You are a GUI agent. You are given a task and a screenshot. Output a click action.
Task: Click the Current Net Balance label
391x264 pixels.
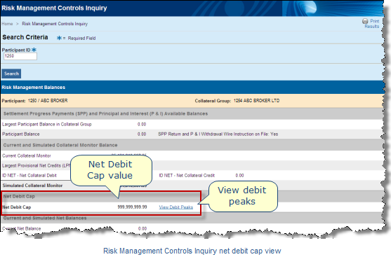tap(22, 228)
